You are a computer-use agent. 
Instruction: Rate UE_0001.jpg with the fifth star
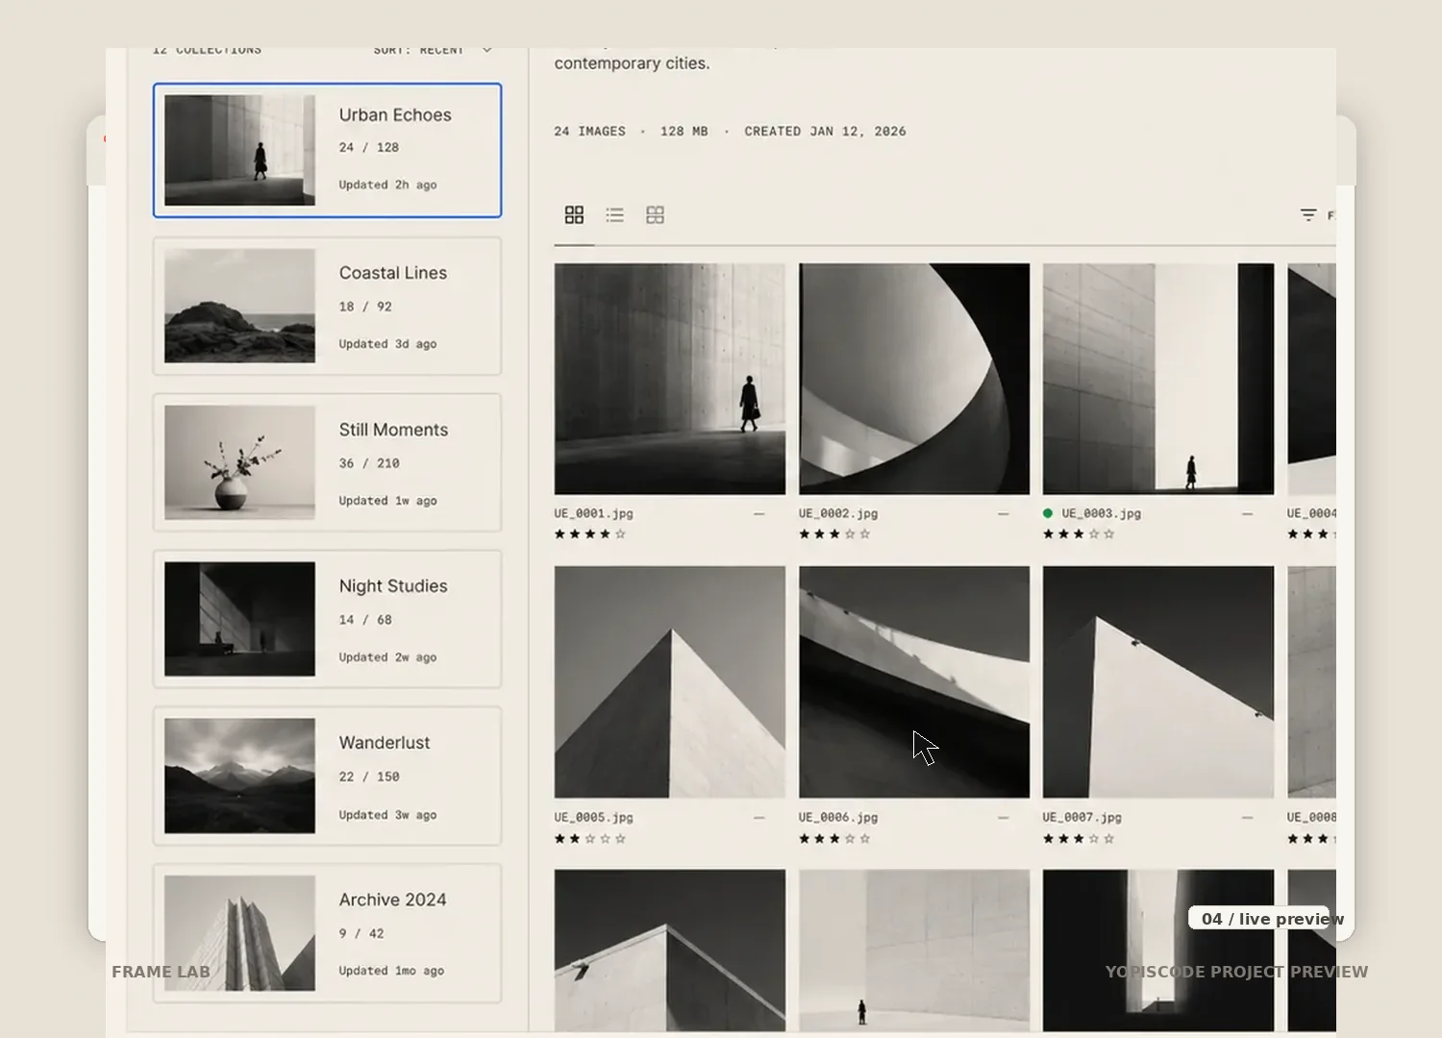click(x=620, y=534)
